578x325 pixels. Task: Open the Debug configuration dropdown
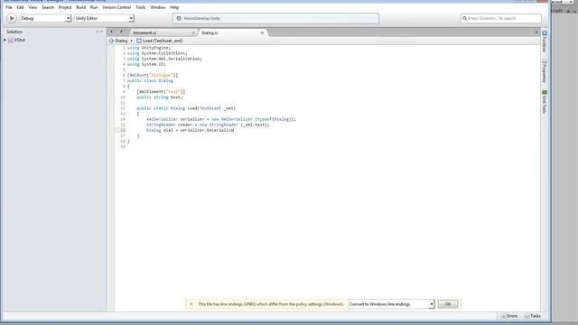(45, 18)
